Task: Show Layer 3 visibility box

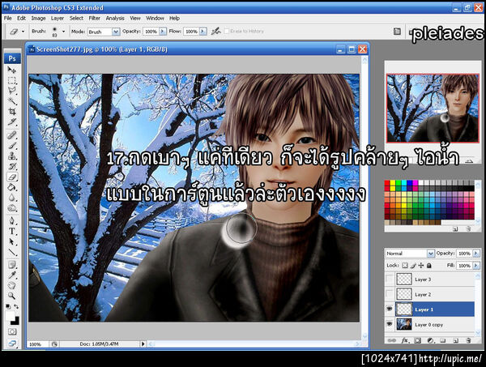Action: 390,279
